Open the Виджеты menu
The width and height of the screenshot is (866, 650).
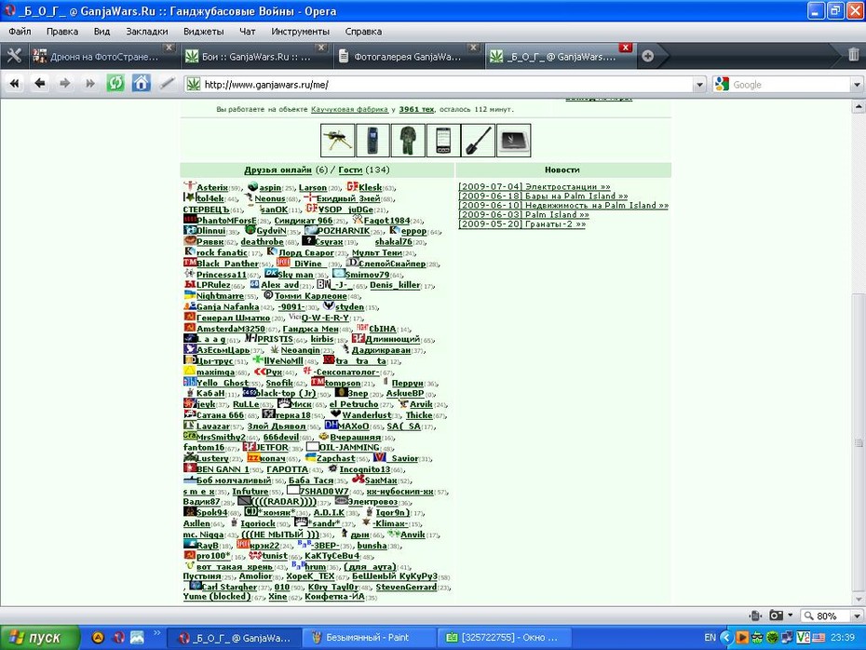pos(203,32)
